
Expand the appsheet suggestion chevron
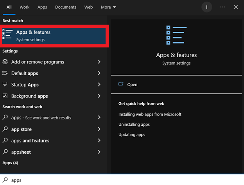click(x=99, y=152)
